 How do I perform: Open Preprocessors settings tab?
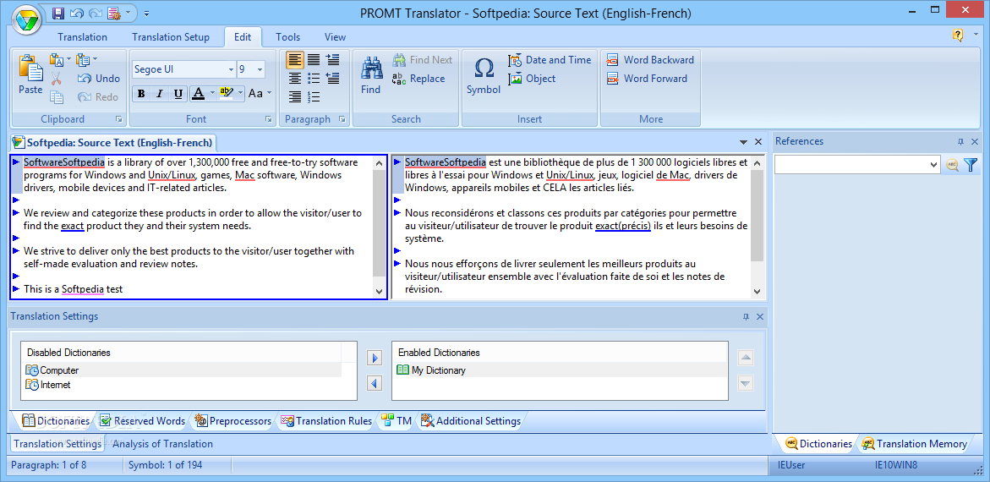click(233, 421)
